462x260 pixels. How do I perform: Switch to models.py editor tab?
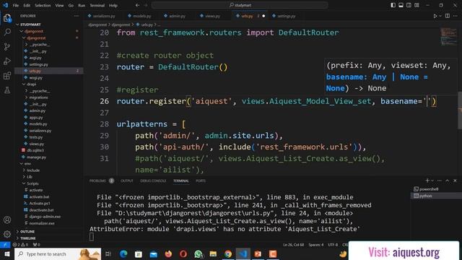(142, 16)
